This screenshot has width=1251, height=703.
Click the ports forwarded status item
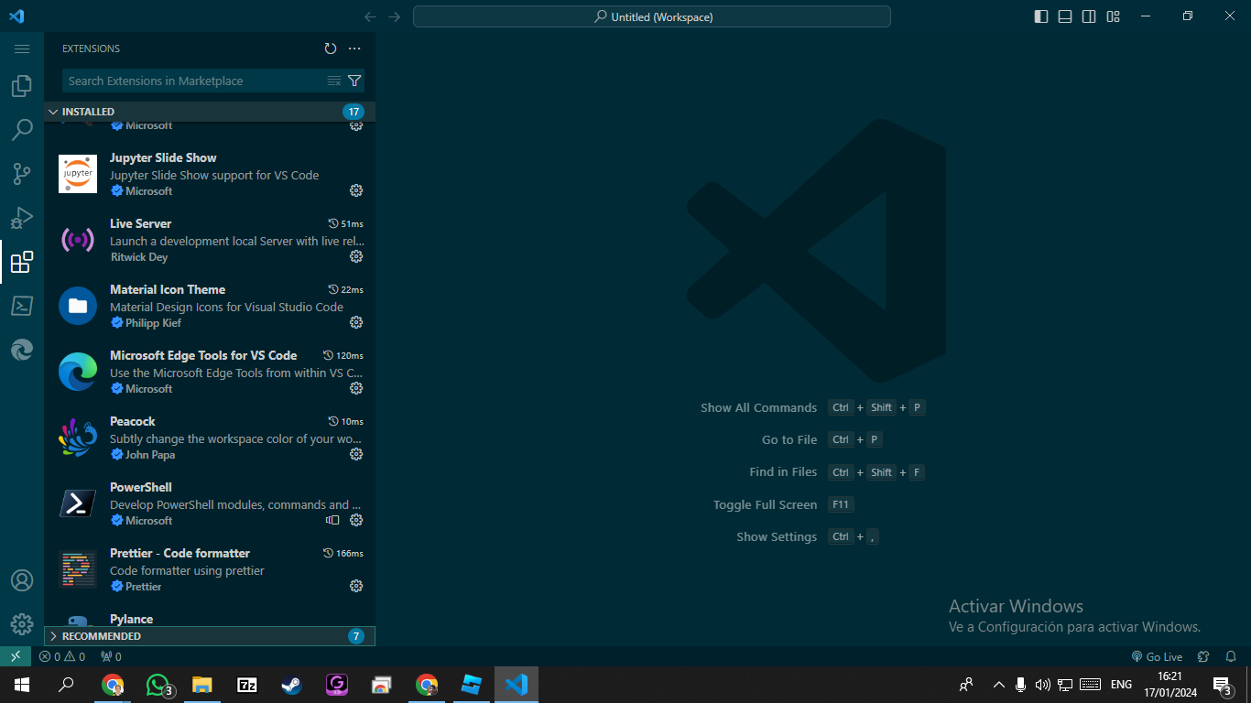click(111, 656)
